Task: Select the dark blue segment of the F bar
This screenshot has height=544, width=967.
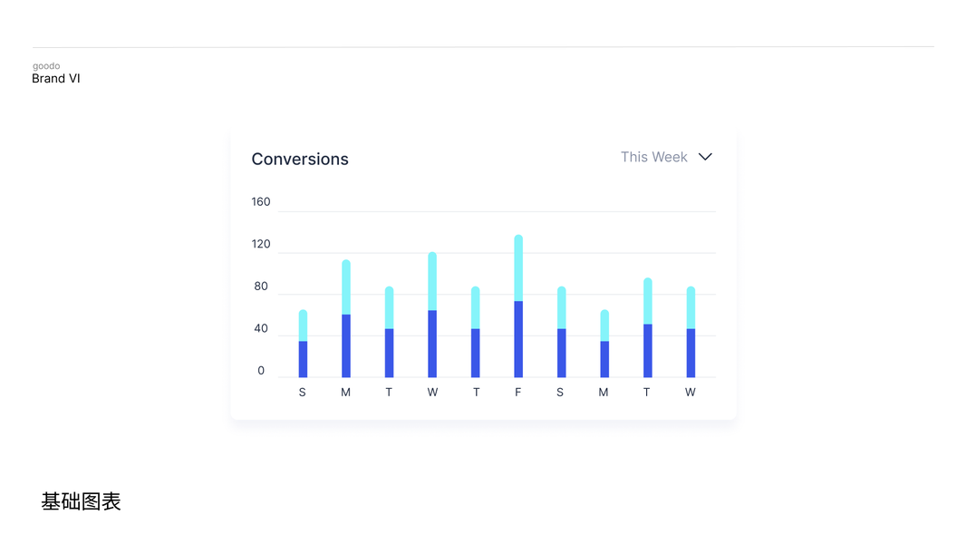Action: [518, 339]
